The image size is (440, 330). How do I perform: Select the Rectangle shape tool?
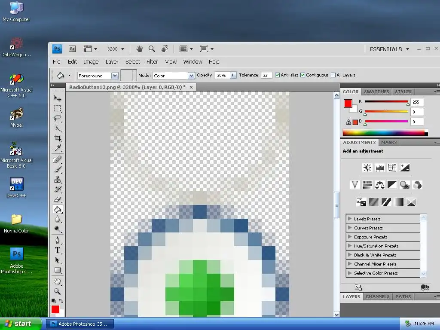pyautogui.click(x=58, y=270)
